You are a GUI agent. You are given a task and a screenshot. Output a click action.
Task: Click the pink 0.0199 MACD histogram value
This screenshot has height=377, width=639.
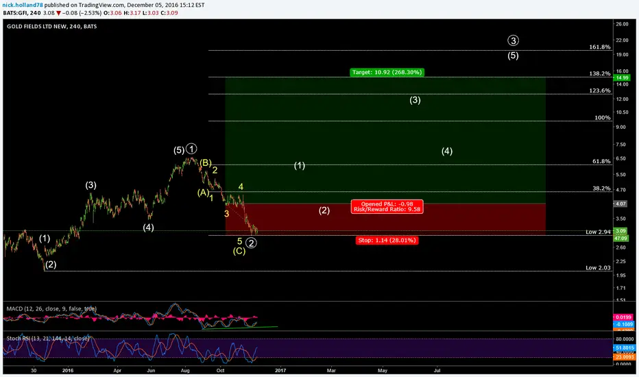623,317
